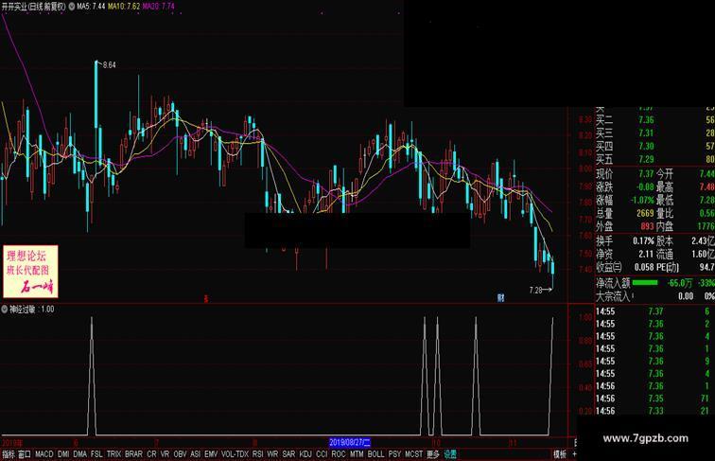Select the CR indicator
This screenshot has width=715, height=461.
(x=151, y=454)
